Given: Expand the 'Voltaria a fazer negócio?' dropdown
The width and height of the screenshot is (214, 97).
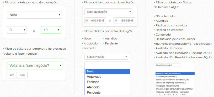Looking at the screenshot, I should coord(35,66).
